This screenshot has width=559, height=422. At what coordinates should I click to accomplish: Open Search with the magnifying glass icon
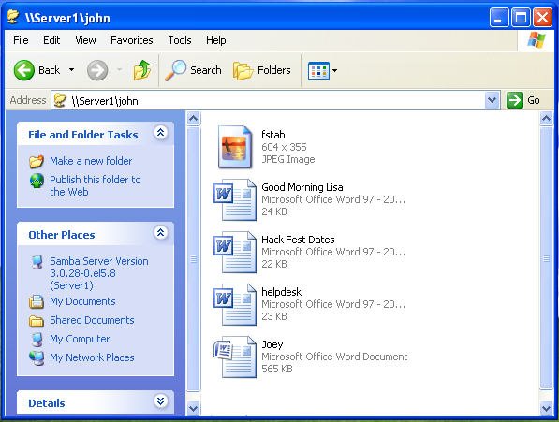click(x=175, y=70)
